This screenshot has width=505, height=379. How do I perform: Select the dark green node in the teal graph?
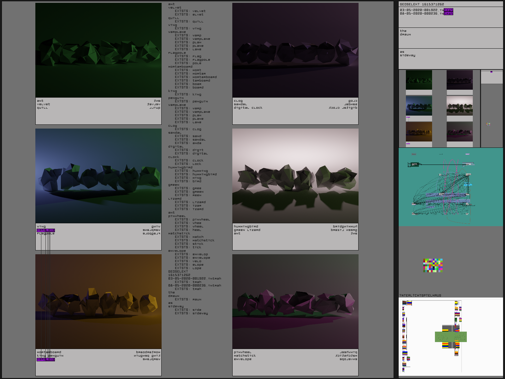click(414, 164)
